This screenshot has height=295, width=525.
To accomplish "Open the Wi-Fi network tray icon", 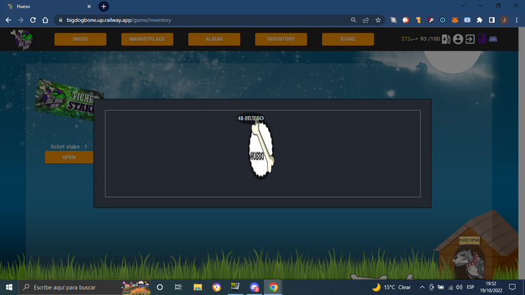I will click(450, 287).
